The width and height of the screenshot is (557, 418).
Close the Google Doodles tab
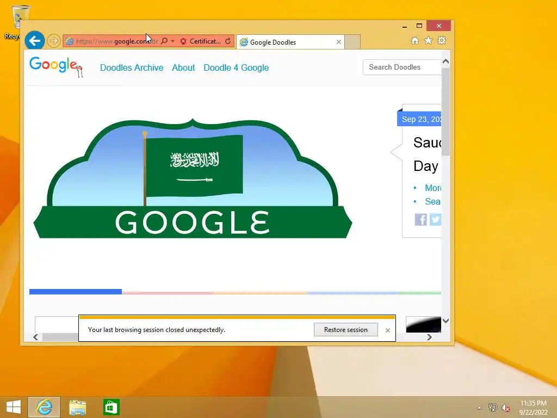[338, 42]
